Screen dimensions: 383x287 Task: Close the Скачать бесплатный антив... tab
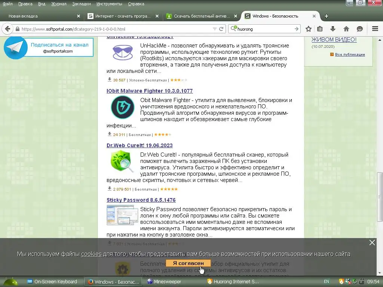coord(236,16)
